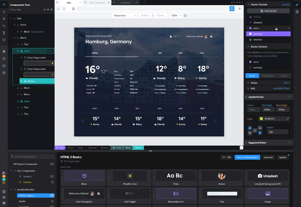Select the Card breadcrumb item
301x207 pixels.
coord(117,148)
